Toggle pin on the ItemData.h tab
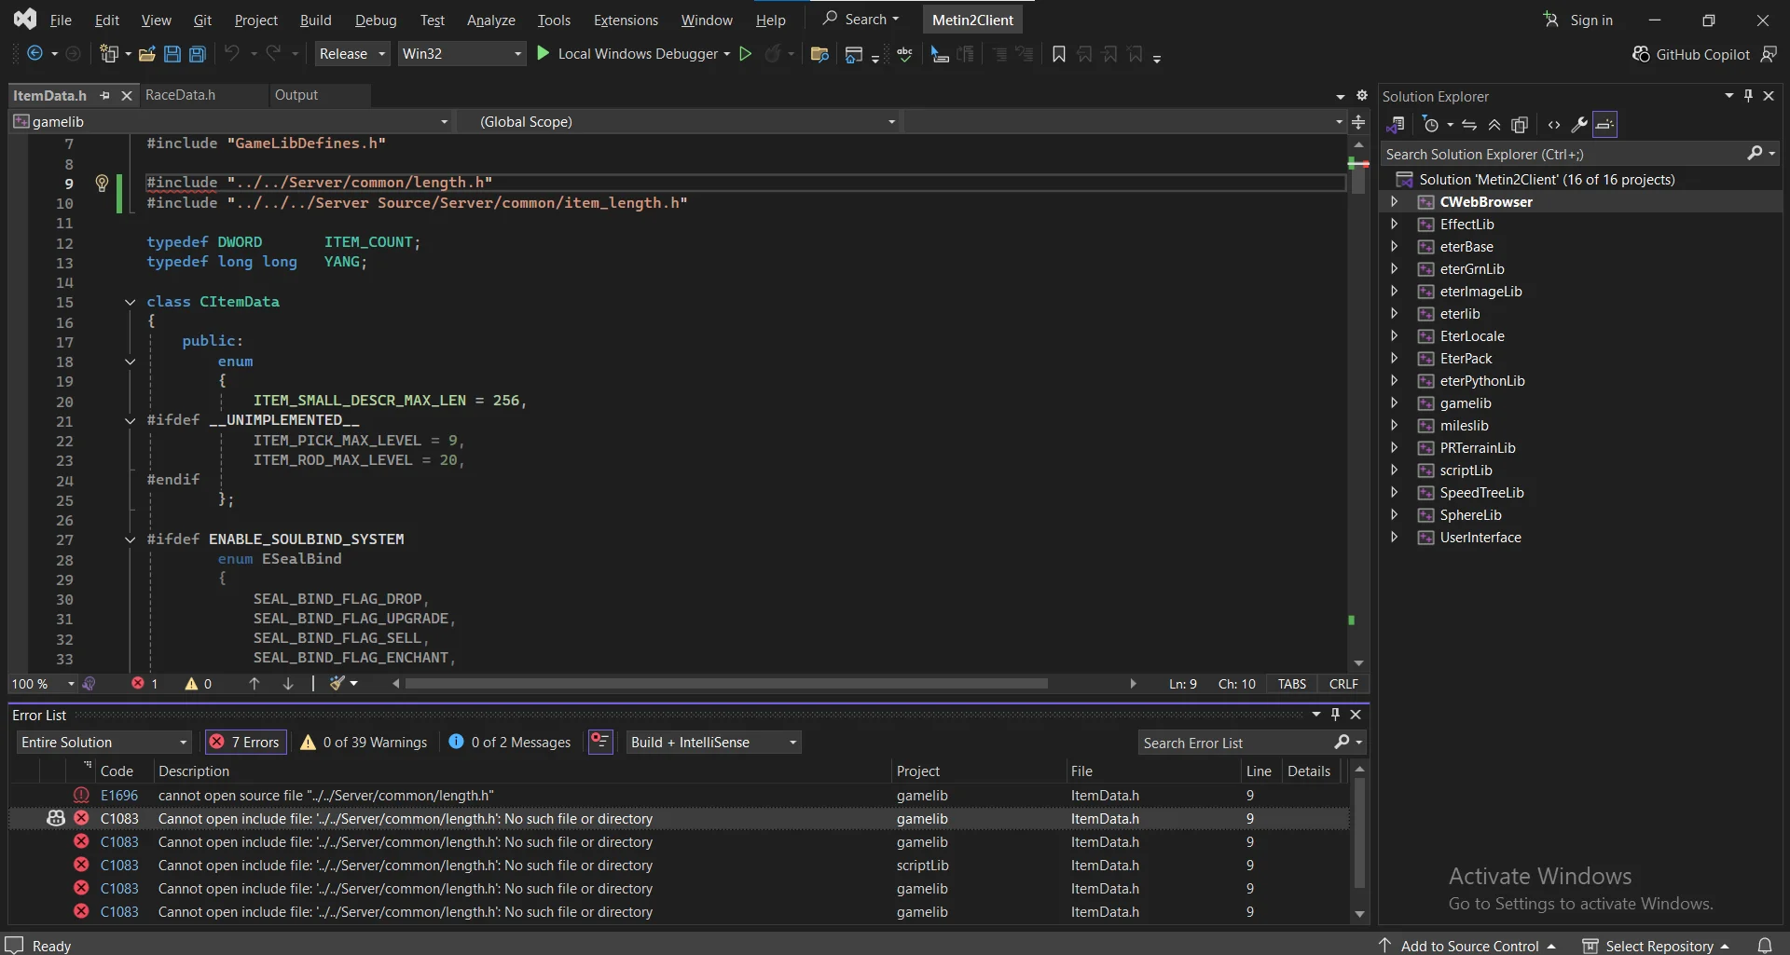 click(x=105, y=95)
